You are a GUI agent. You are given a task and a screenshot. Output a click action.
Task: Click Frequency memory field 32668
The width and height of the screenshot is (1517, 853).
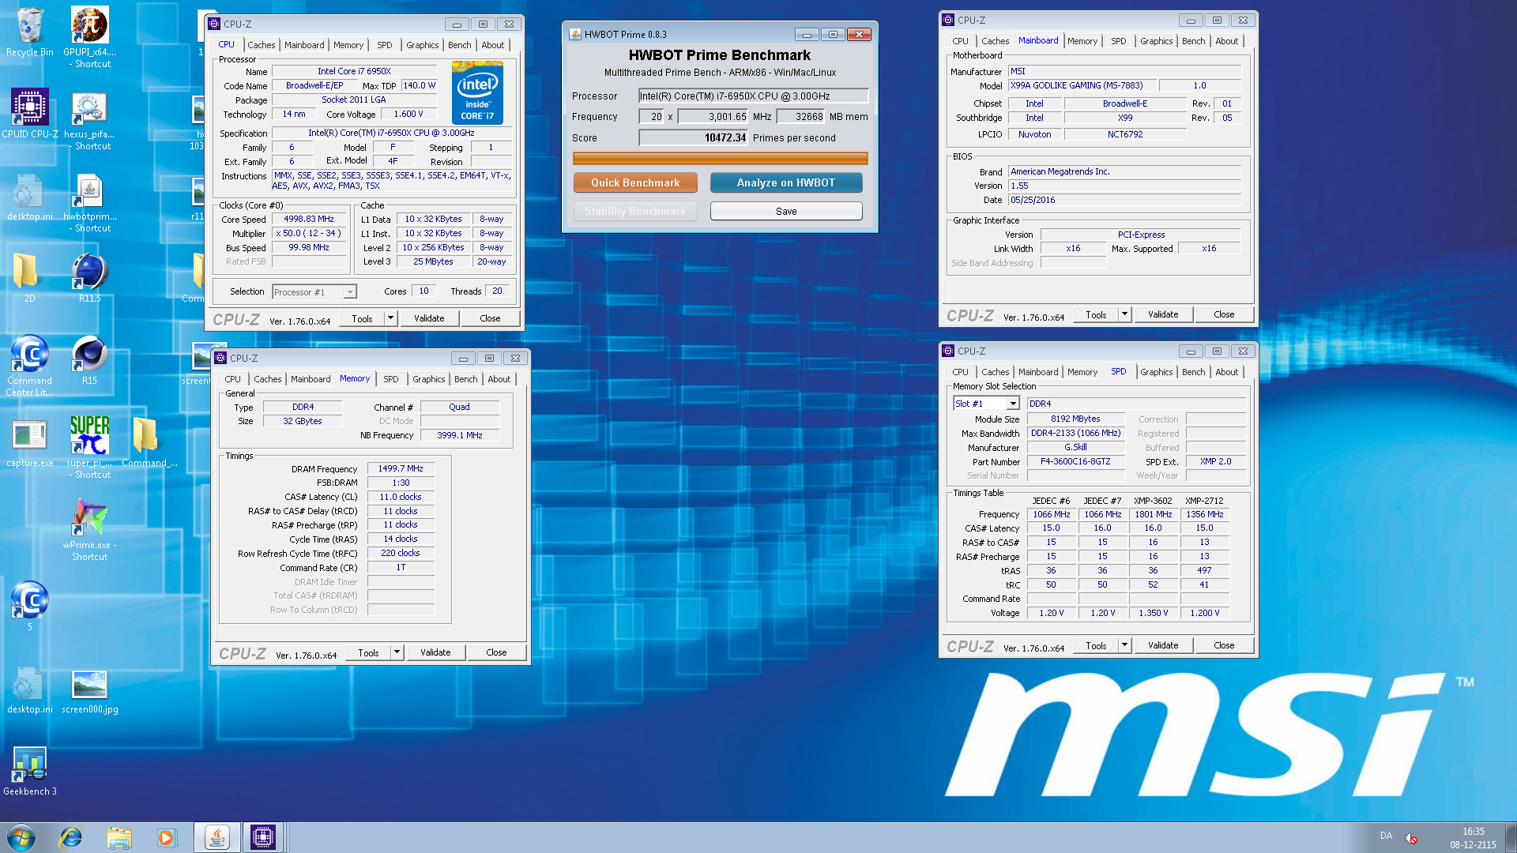pyautogui.click(x=801, y=117)
